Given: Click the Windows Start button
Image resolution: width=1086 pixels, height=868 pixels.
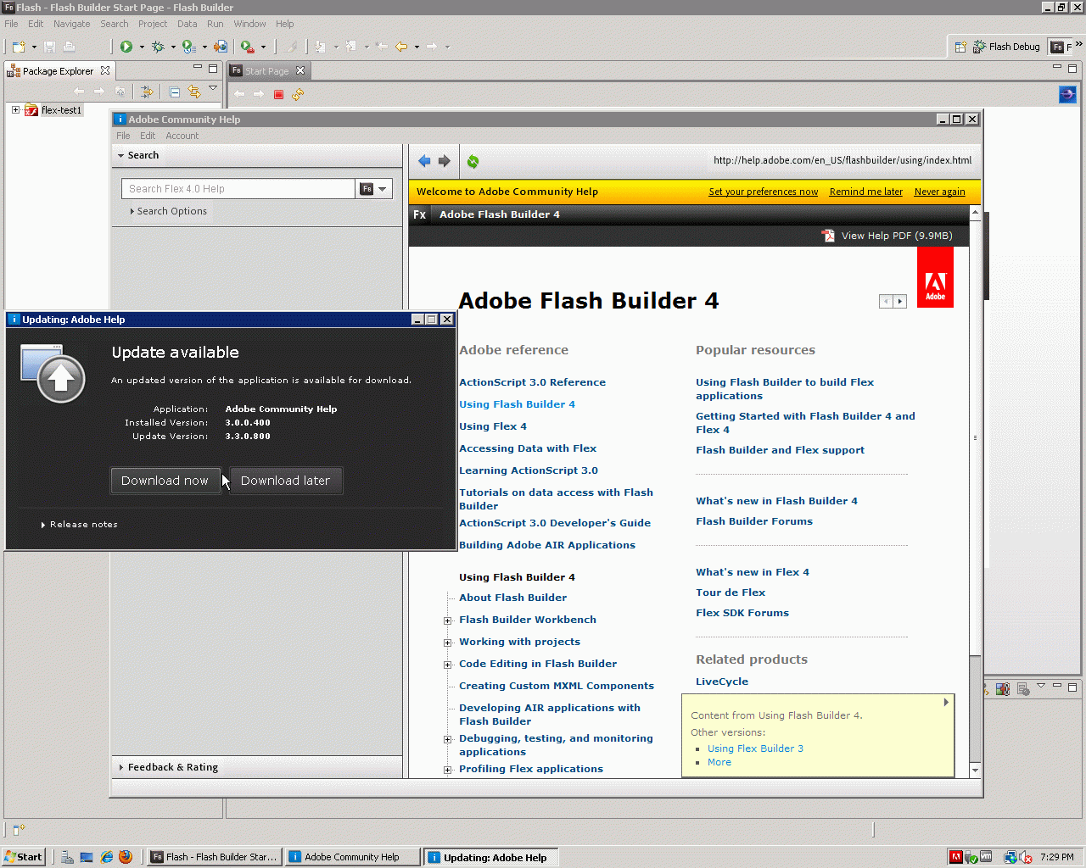Looking at the screenshot, I should [x=23, y=857].
